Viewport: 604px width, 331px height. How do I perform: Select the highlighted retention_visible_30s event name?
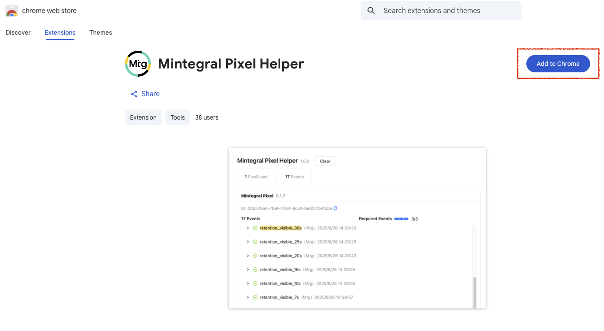tap(281, 228)
